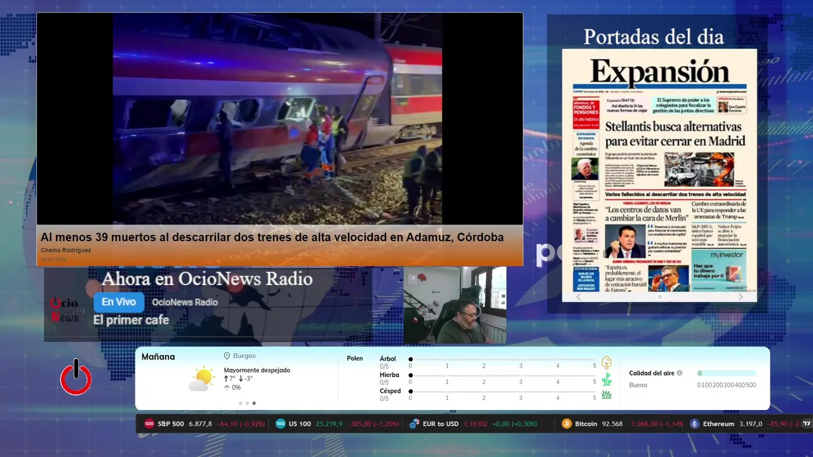The image size is (813, 457).
Task: Click the date under the author name
Action: click(53, 260)
